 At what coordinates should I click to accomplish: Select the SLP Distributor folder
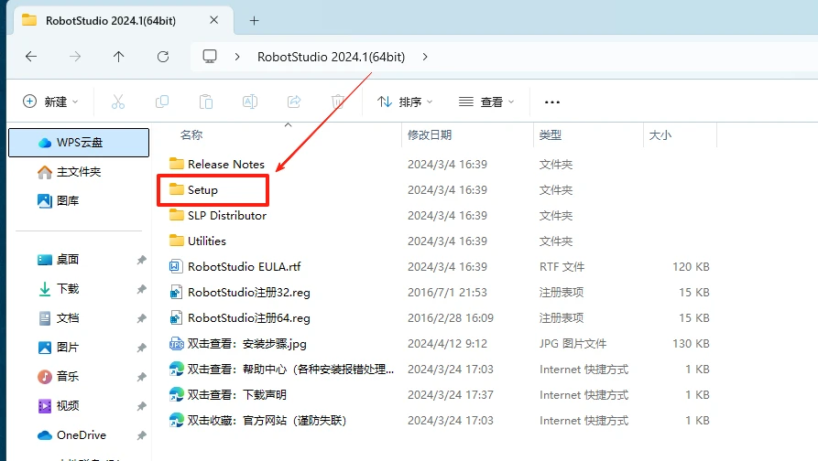[227, 215]
